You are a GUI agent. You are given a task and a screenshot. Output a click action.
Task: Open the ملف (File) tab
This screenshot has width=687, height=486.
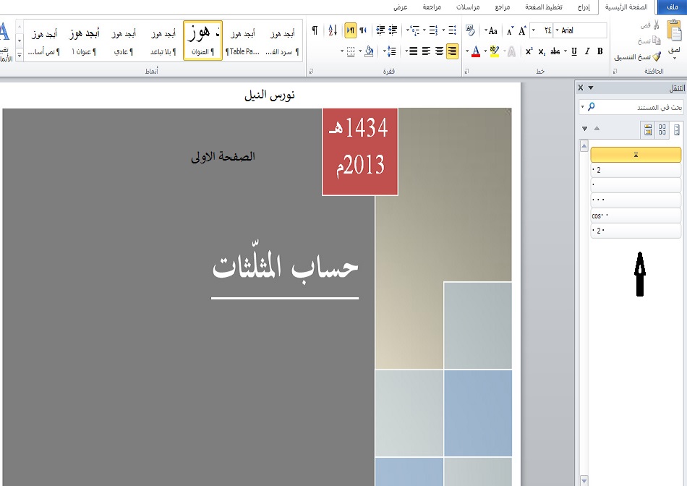(670, 7)
